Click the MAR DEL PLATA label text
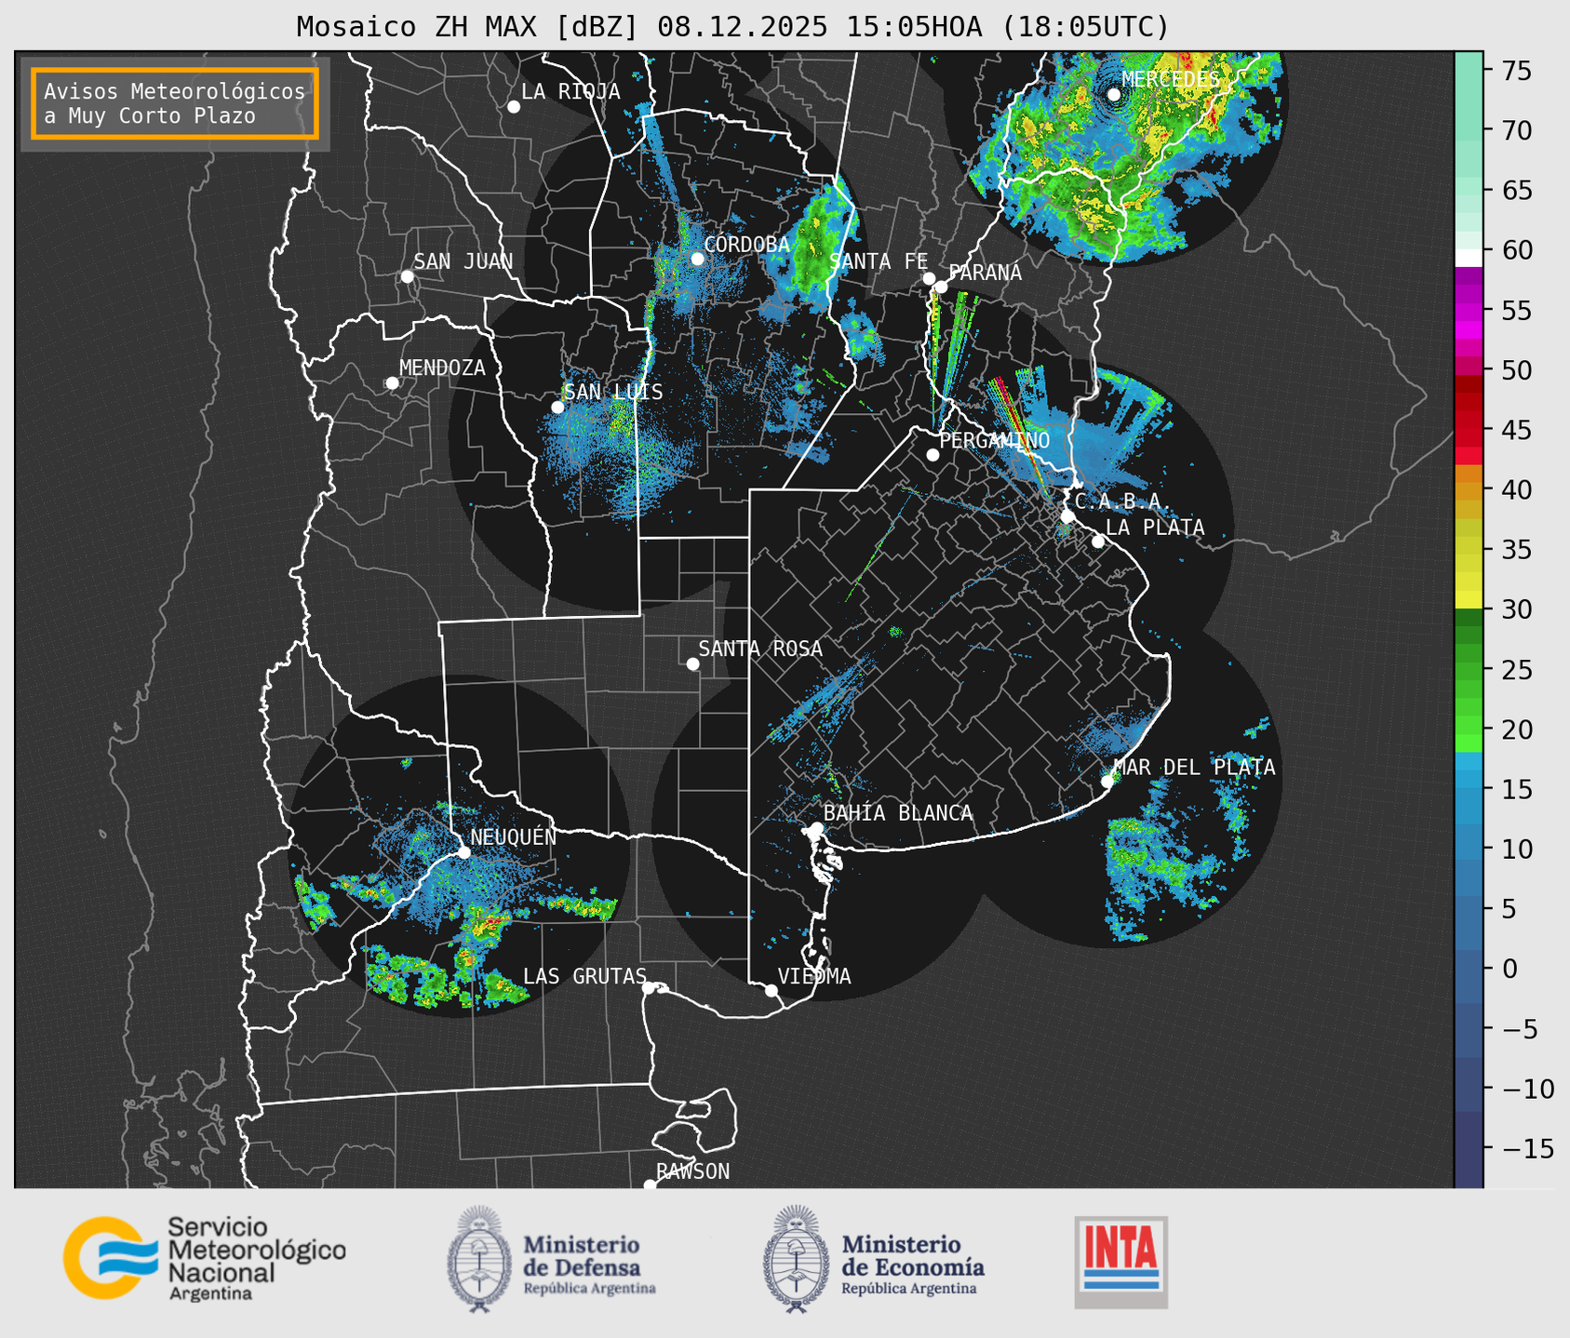This screenshot has height=1338, width=1570. (x=1195, y=768)
